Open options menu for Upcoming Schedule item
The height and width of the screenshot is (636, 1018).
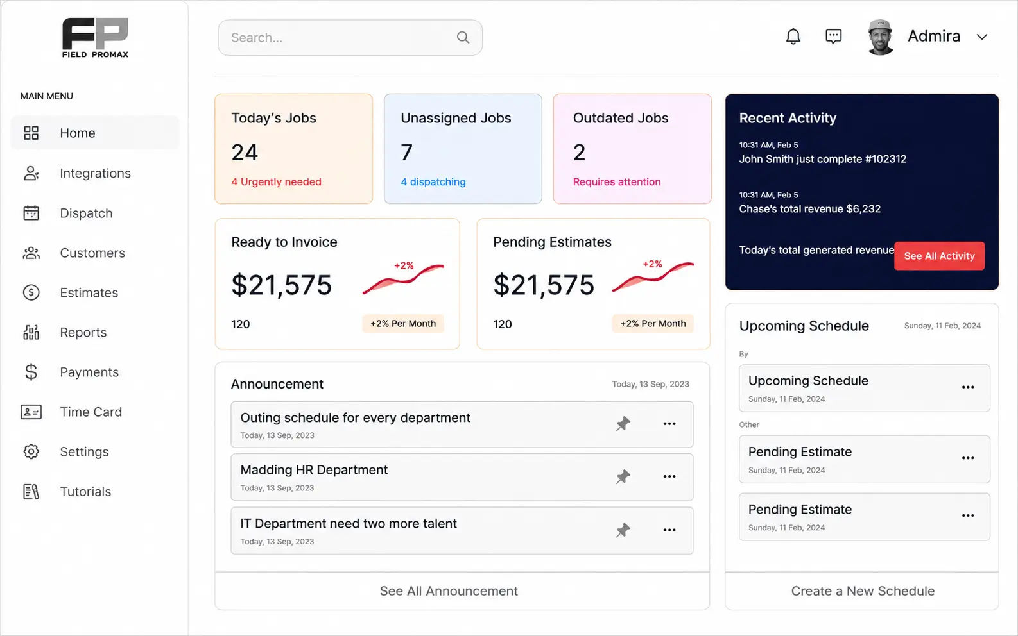click(968, 387)
